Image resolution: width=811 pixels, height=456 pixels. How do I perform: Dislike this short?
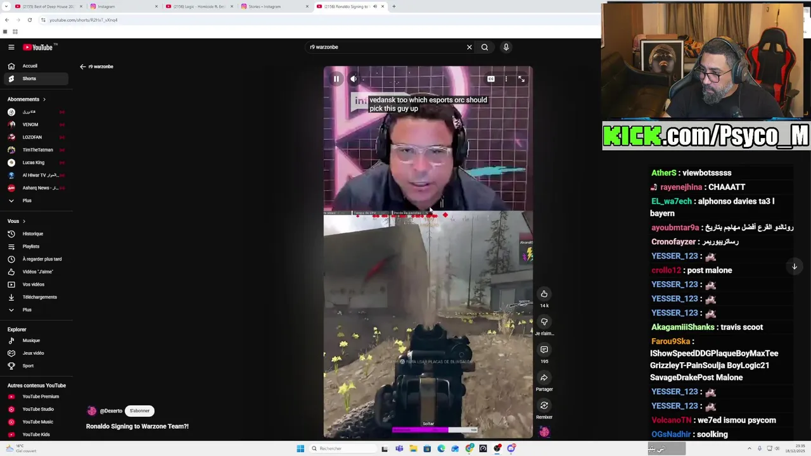point(544,322)
